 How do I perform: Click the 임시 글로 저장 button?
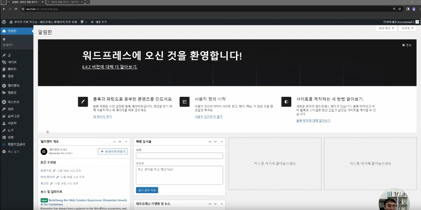(147, 190)
